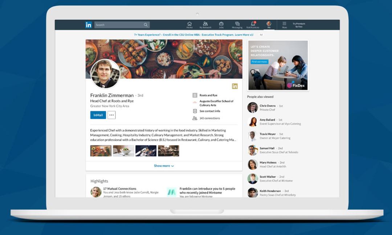Click inside the Search input field
The width and height of the screenshot is (392, 235).
(x=118, y=25)
